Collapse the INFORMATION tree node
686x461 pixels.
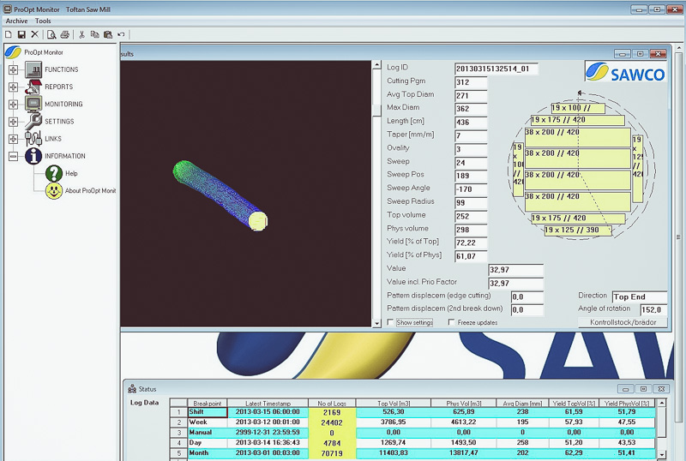pos(13,156)
